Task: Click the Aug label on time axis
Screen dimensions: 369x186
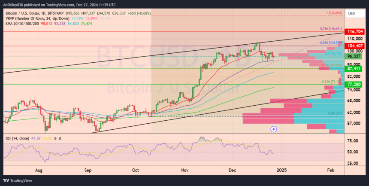Action: [x=38, y=170]
